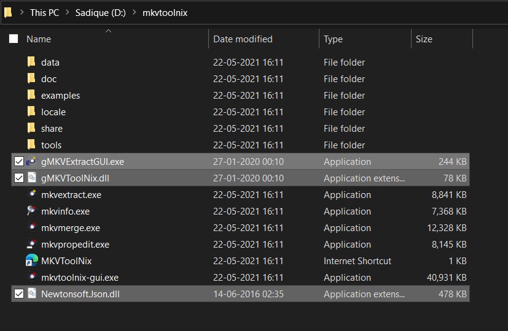Expand the chevron after Sadique (D:)
The image size is (508, 331).
(135, 12)
